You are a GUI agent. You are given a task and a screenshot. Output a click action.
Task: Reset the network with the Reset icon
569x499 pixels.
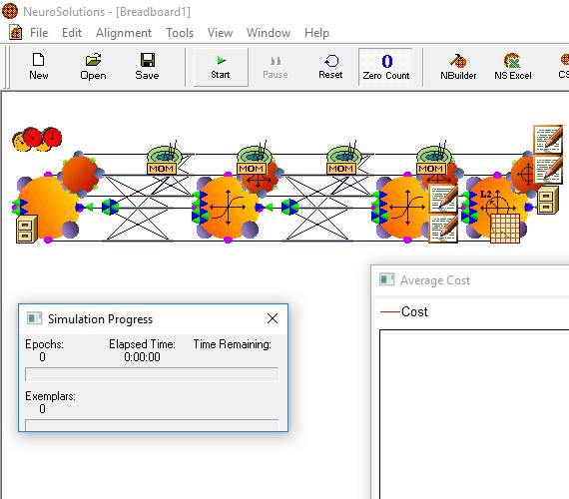[330, 67]
